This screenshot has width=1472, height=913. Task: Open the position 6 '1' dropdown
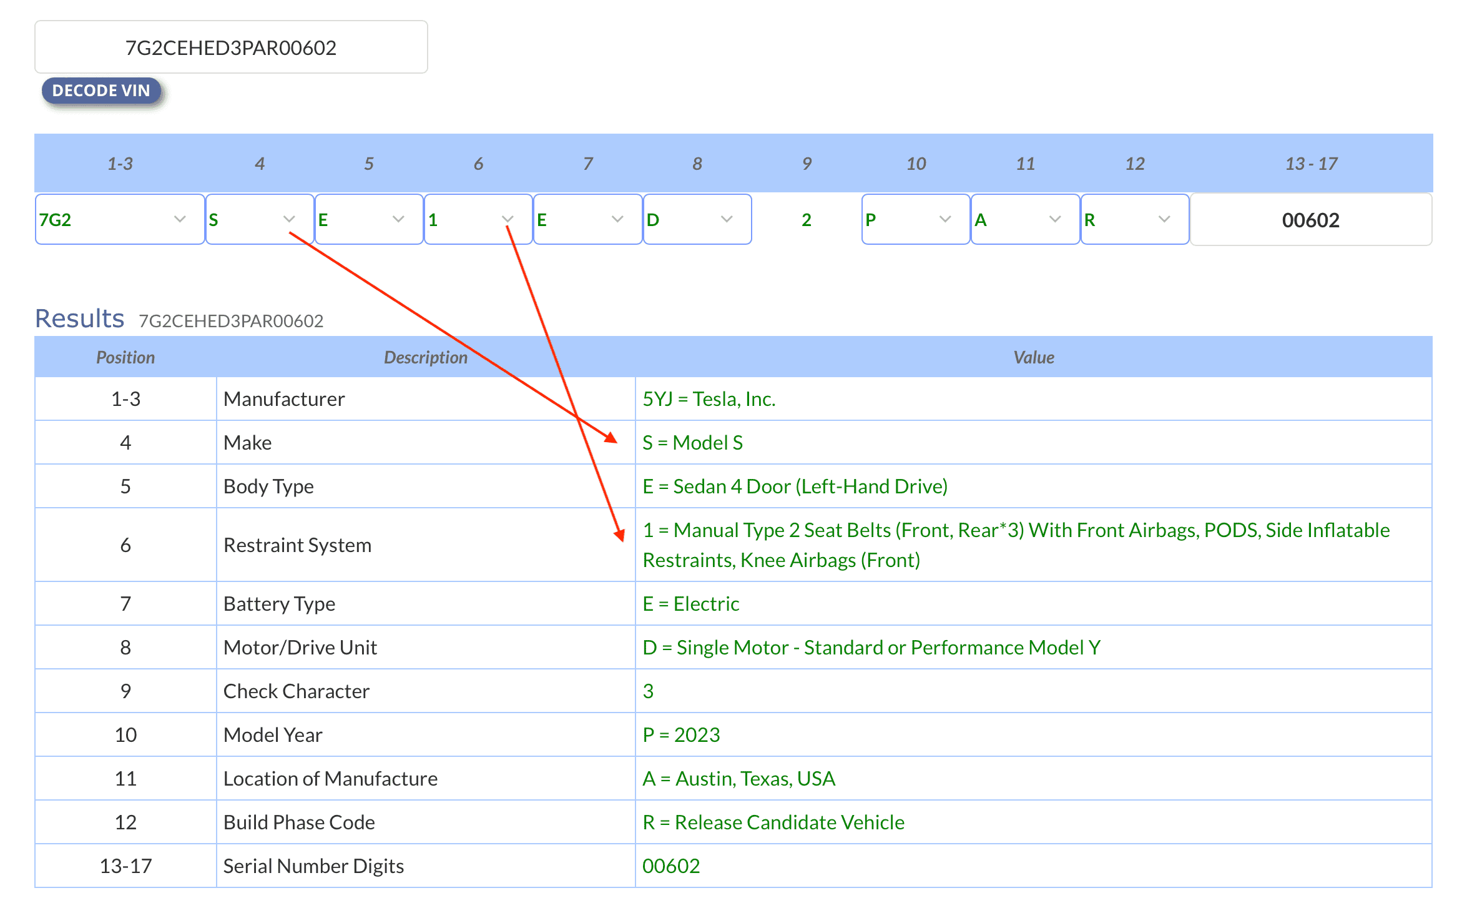click(x=478, y=219)
